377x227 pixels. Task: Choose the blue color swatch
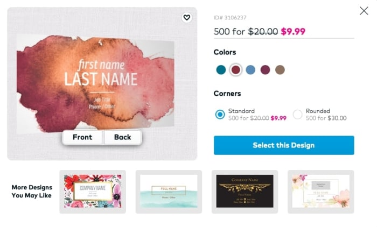coord(250,69)
